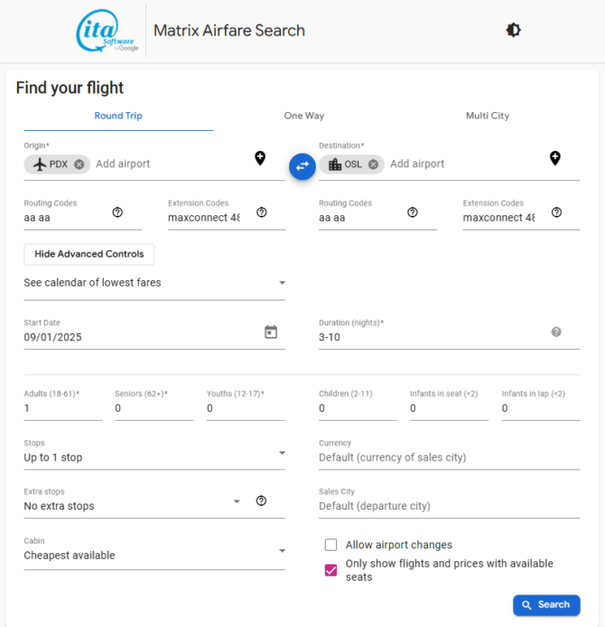This screenshot has width=605, height=627.
Task: Remove the PDX origin chip
Action: point(79,164)
